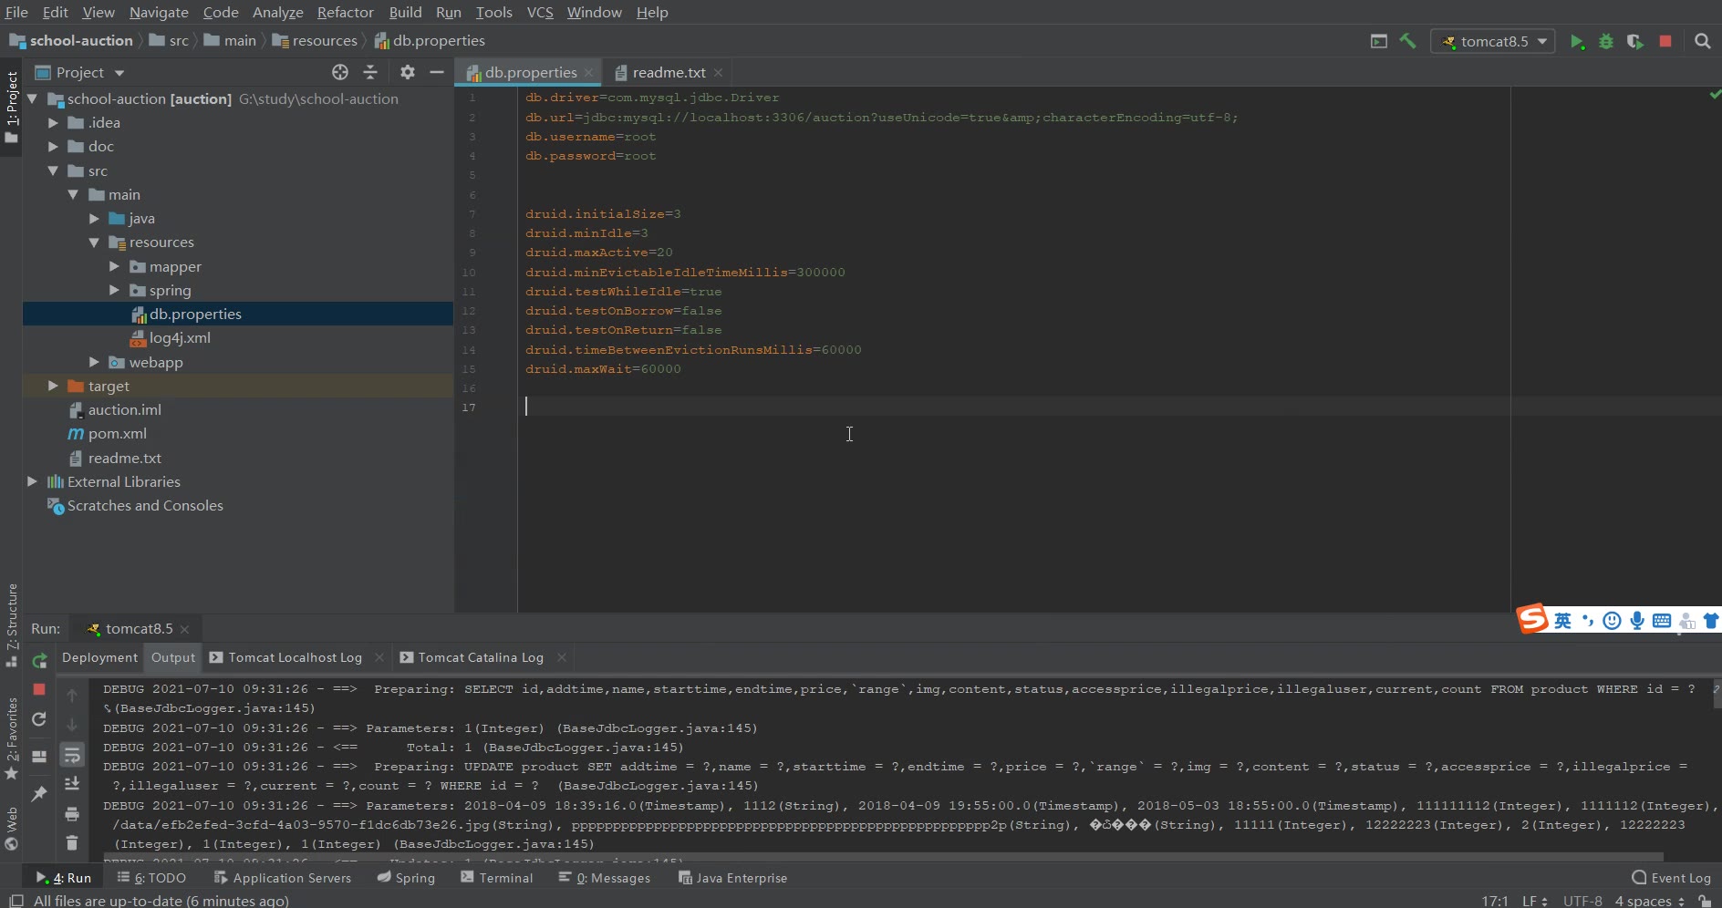Screen dimensions: 1722x908
Task: Rerun tomcat8.5 from Run panel
Action: 39,661
